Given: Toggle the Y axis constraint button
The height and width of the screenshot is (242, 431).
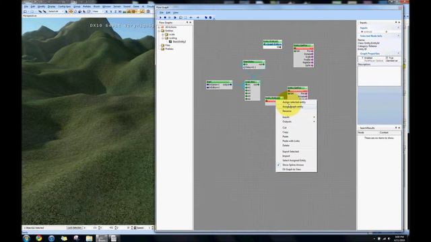Looking at the screenshot, I should coord(111,11).
